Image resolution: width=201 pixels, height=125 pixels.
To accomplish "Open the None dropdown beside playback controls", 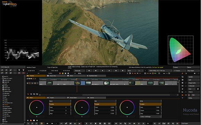I will (132, 71).
